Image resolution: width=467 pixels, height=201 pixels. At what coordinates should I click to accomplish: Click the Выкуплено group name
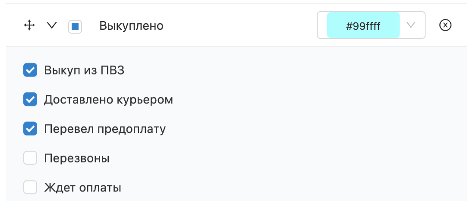click(131, 26)
